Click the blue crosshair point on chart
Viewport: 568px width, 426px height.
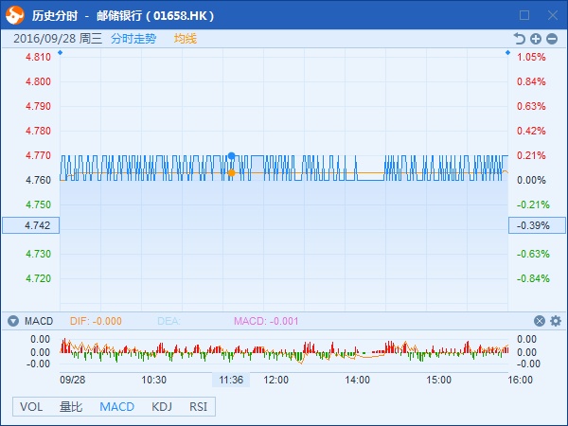231,155
